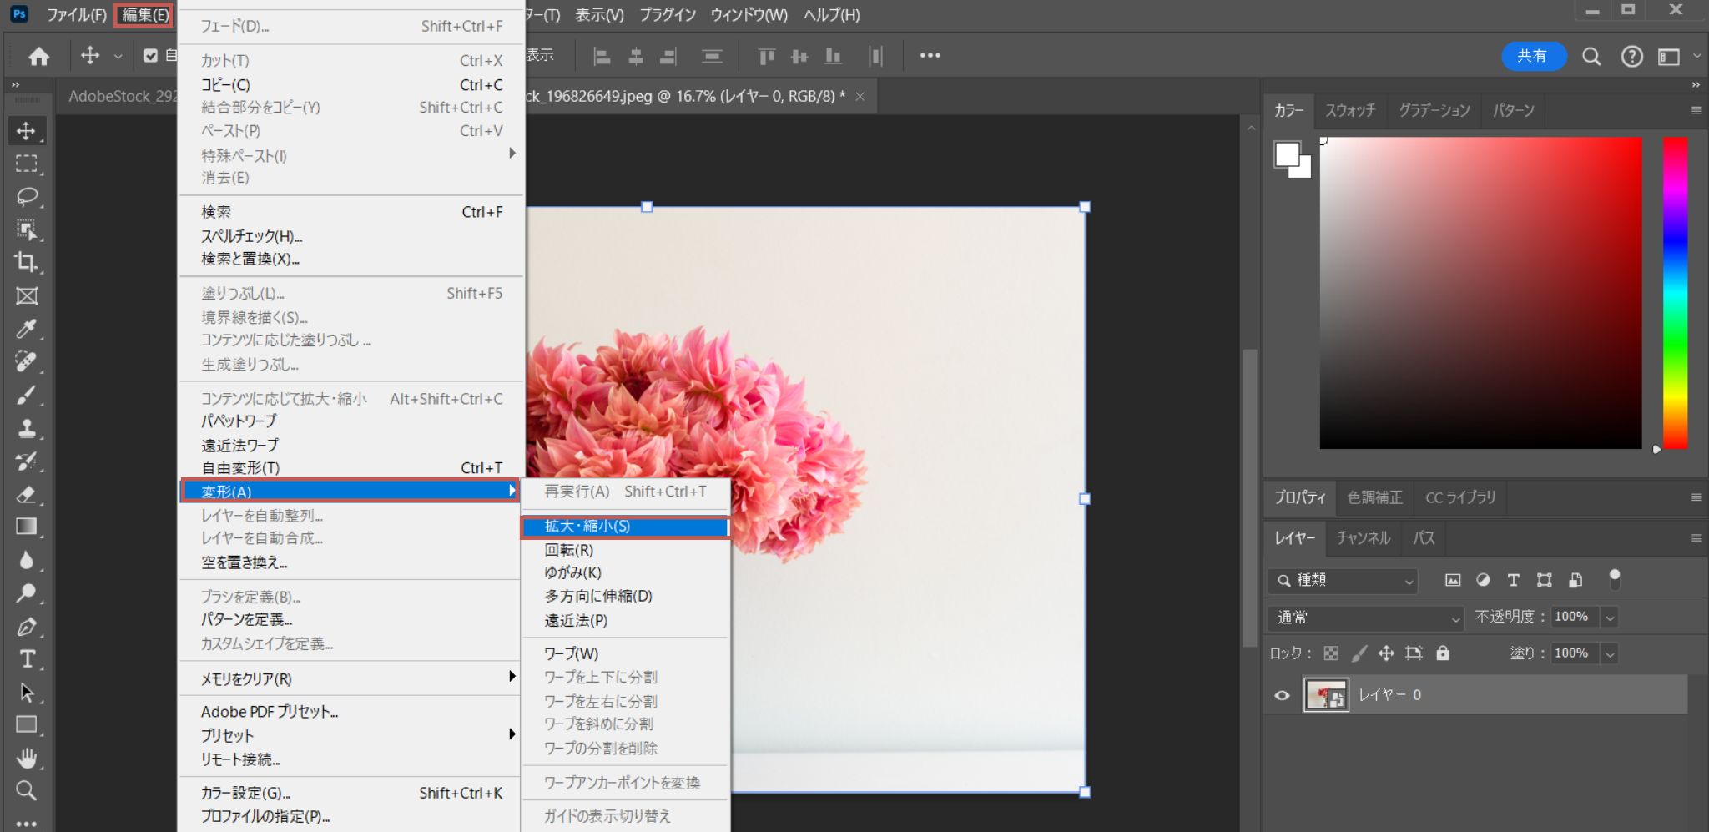Toggle smart object layer filter icon
This screenshot has height=832, width=1709.
coord(1575,580)
